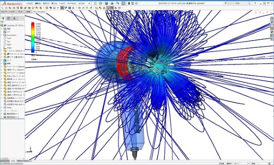
Task: Toggle the lightbulb display toolbar icon
Action: [108, 8]
